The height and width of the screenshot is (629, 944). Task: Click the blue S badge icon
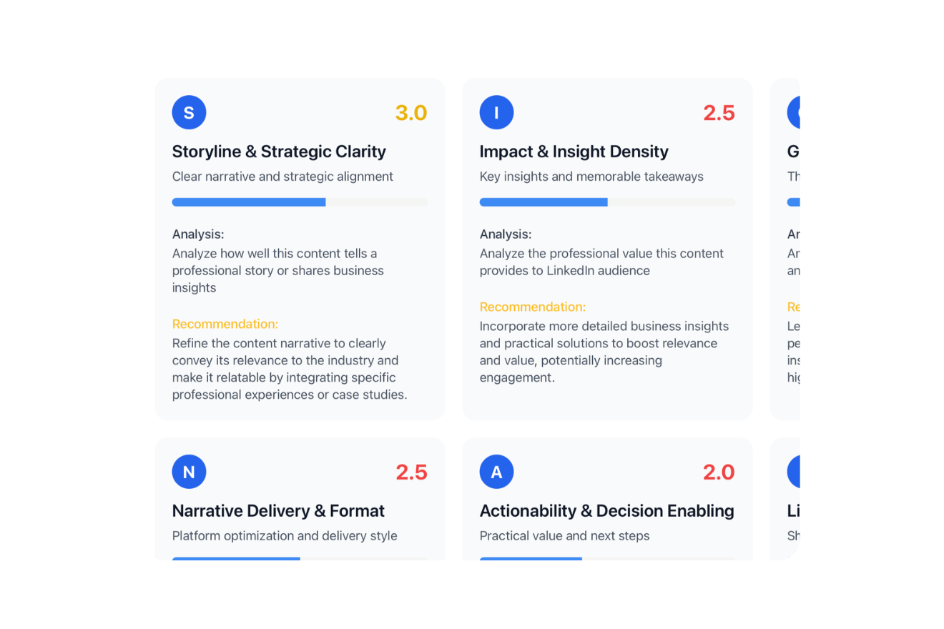click(x=189, y=112)
